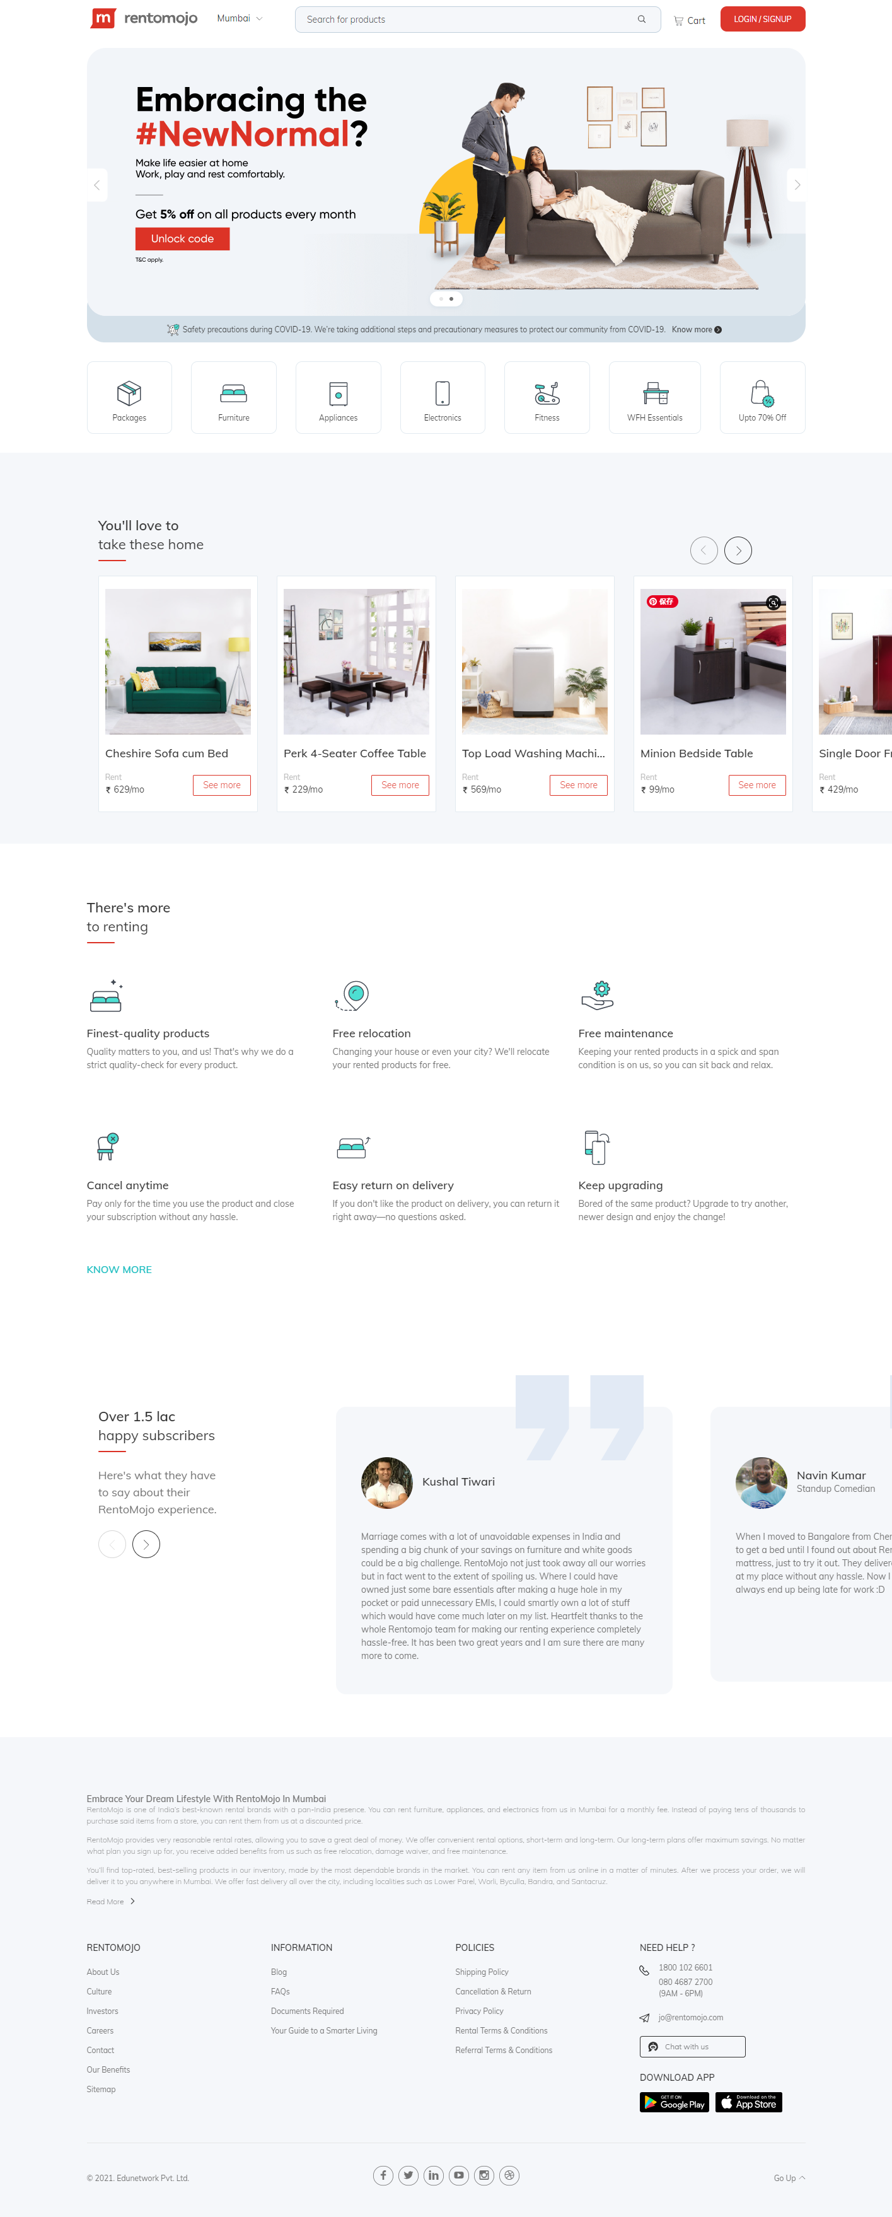This screenshot has width=892, height=2217.
Task: Open the Cart
Action: pos(689,20)
